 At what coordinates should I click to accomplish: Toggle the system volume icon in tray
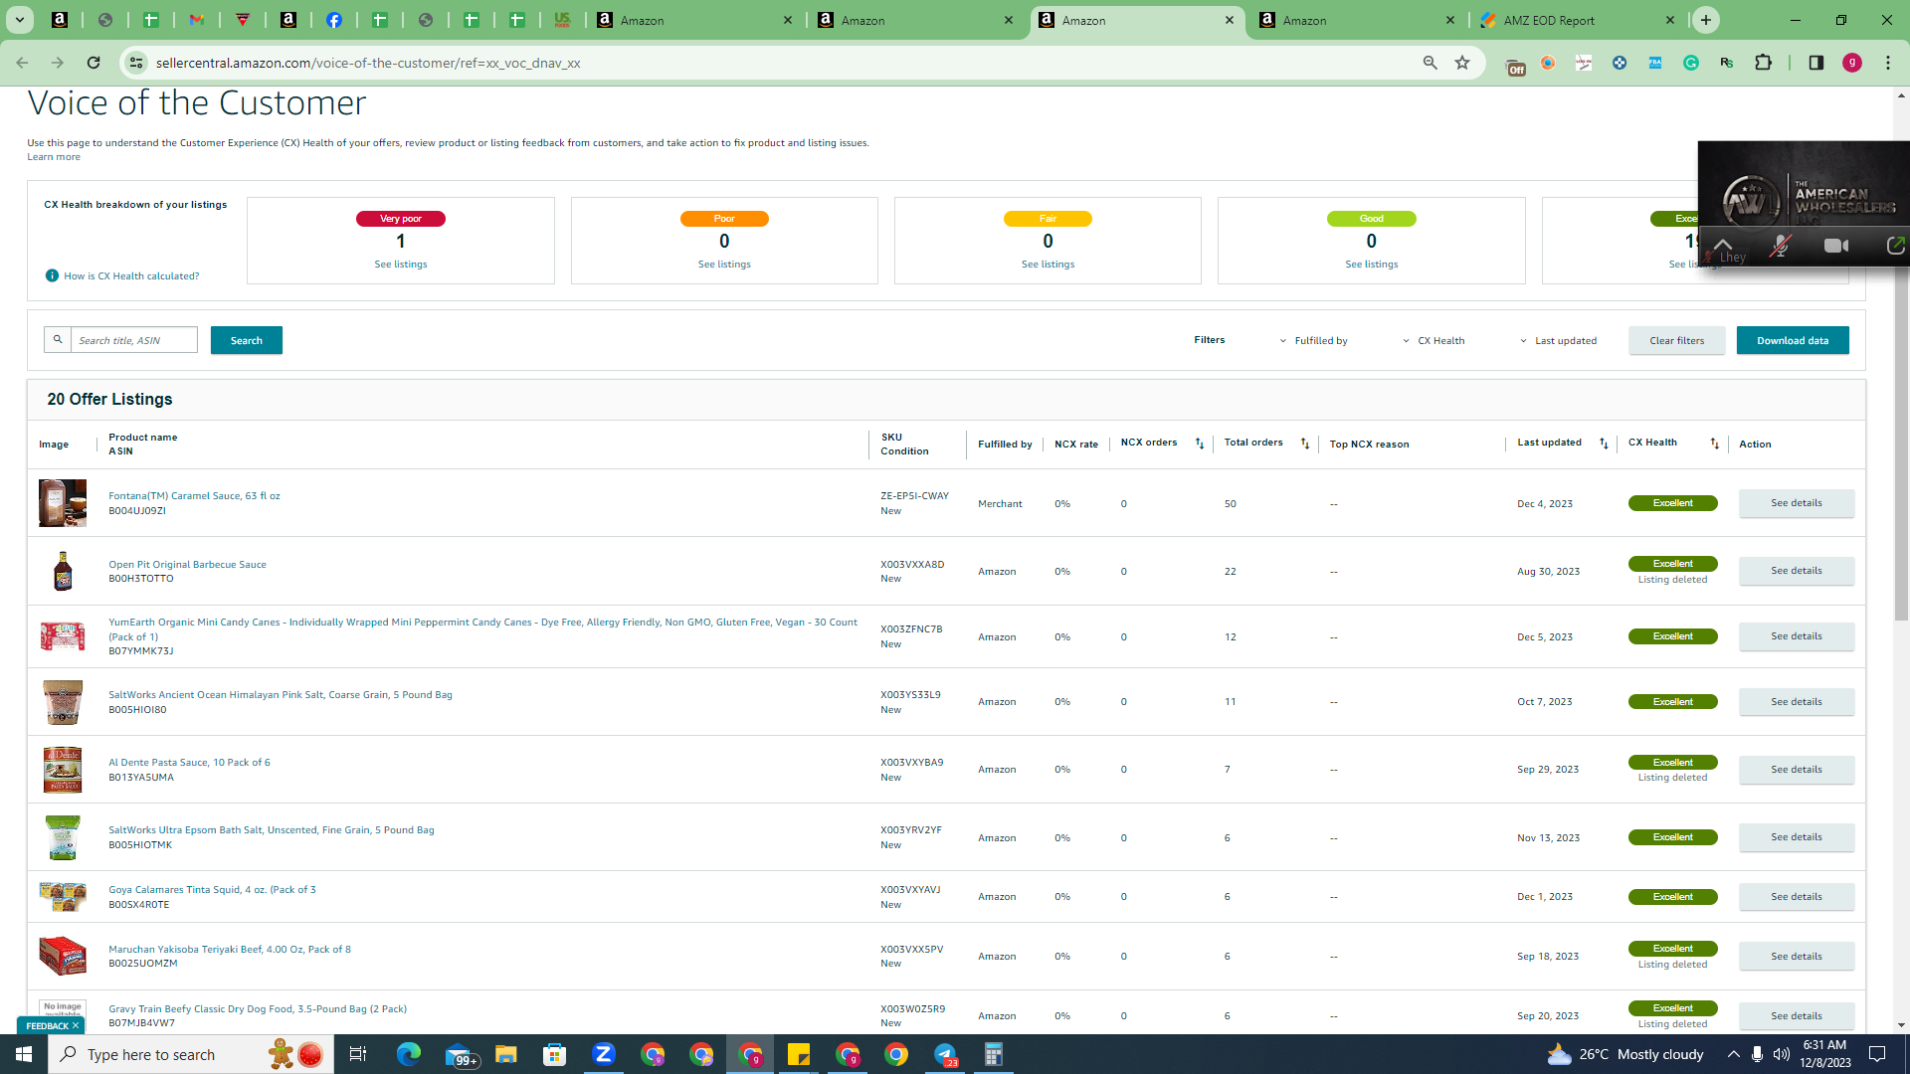click(x=1782, y=1054)
